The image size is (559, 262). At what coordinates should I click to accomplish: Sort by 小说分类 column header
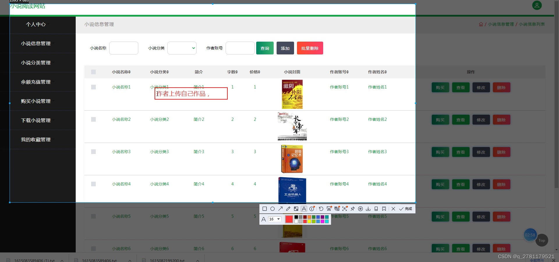tap(160, 72)
